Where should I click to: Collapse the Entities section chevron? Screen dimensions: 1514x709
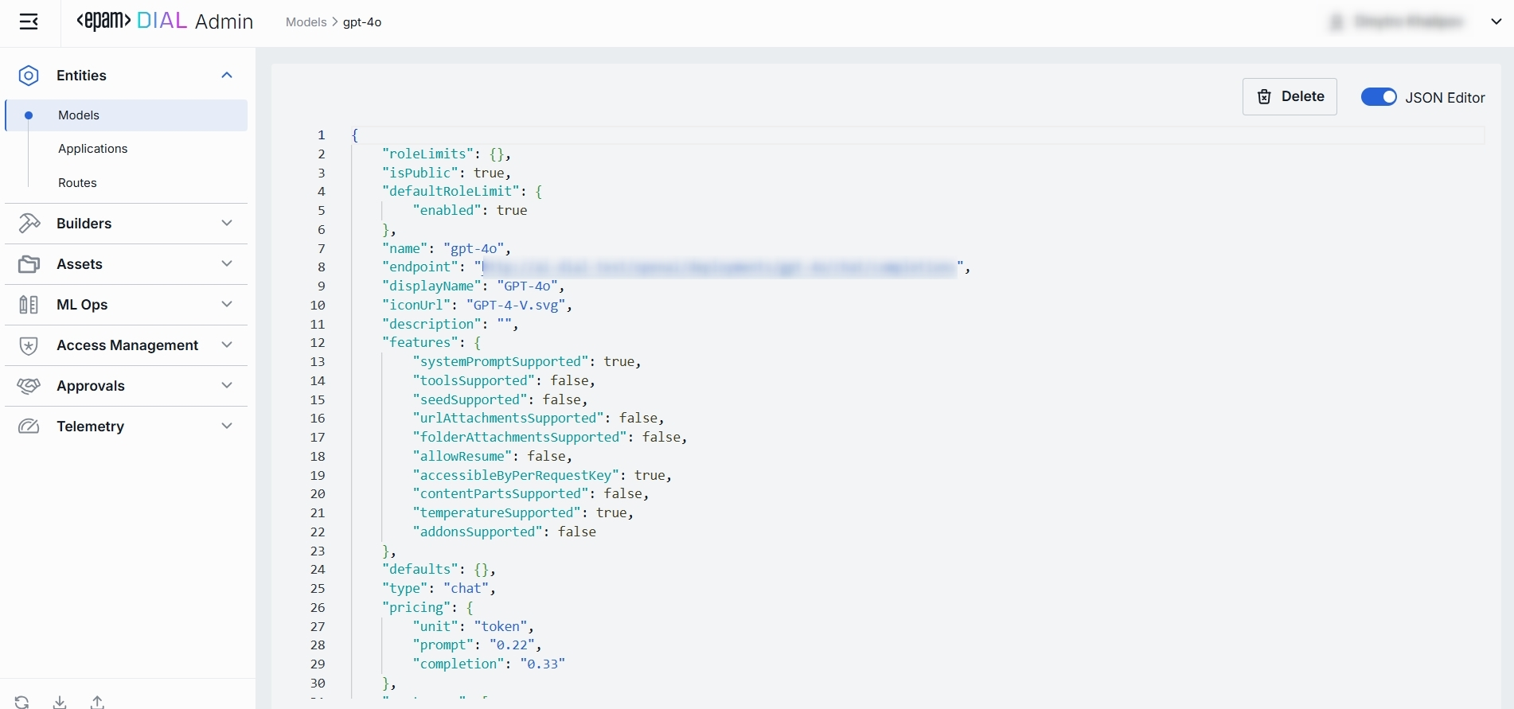point(227,76)
